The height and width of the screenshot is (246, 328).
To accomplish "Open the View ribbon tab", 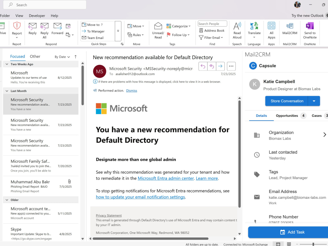I will (19, 16).
